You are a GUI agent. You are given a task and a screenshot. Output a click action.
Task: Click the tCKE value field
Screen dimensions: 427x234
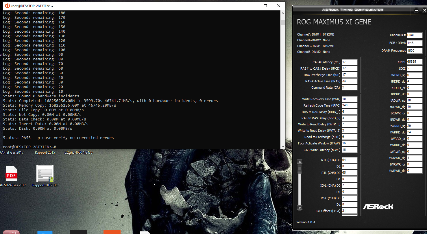click(x=415, y=68)
